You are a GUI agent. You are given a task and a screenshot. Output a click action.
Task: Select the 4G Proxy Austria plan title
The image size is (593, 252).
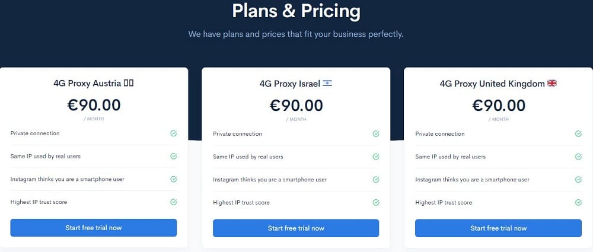pos(88,83)
